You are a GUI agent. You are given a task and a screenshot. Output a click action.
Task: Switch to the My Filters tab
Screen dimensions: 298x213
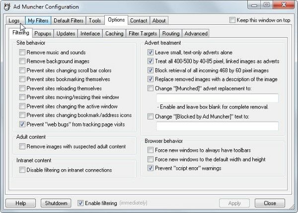click(x=38, y=20)
